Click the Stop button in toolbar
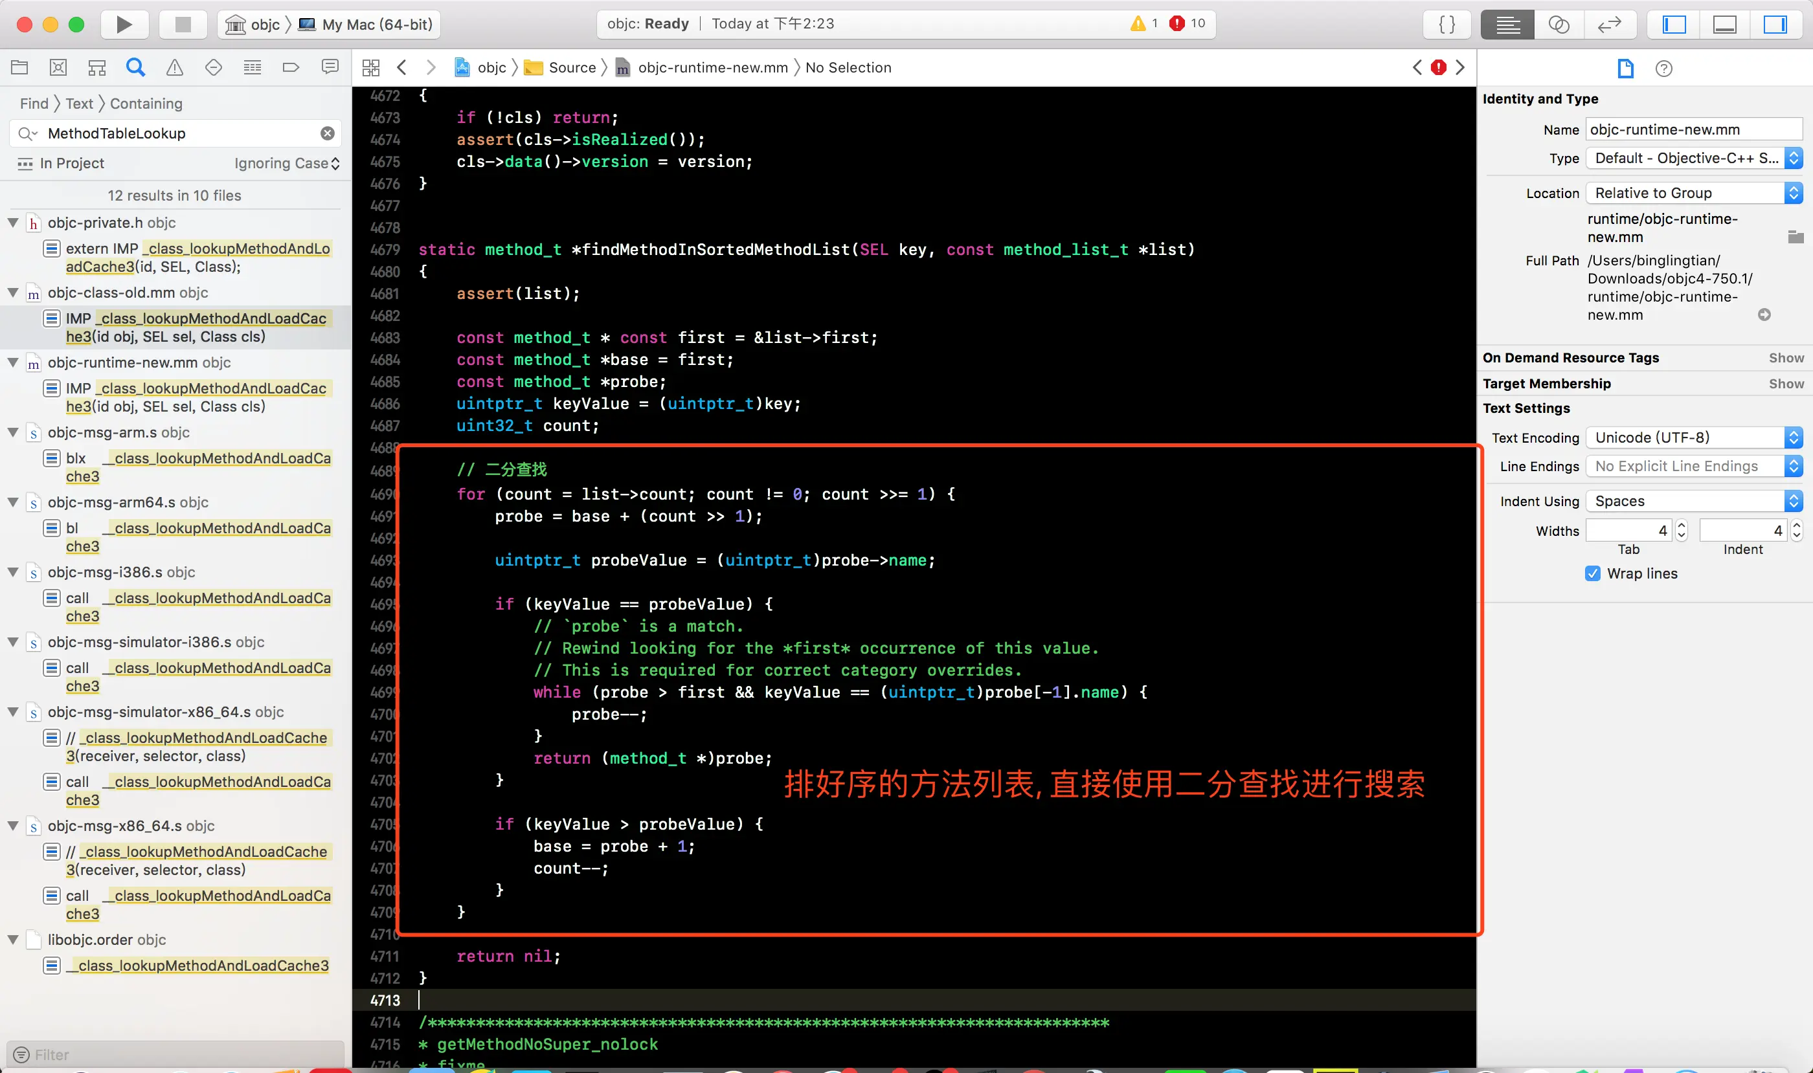Image resolution: width=1813 pixels, height=1073 pixels. (x=183, y=25)
